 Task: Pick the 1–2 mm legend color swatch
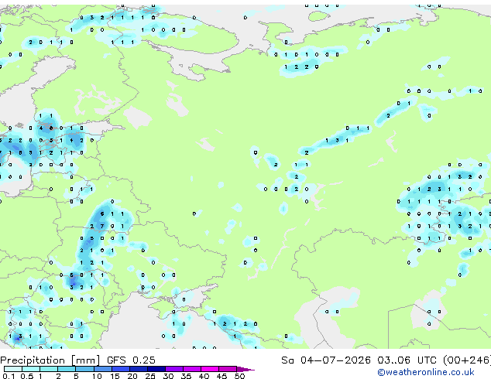tap(49, 369)
